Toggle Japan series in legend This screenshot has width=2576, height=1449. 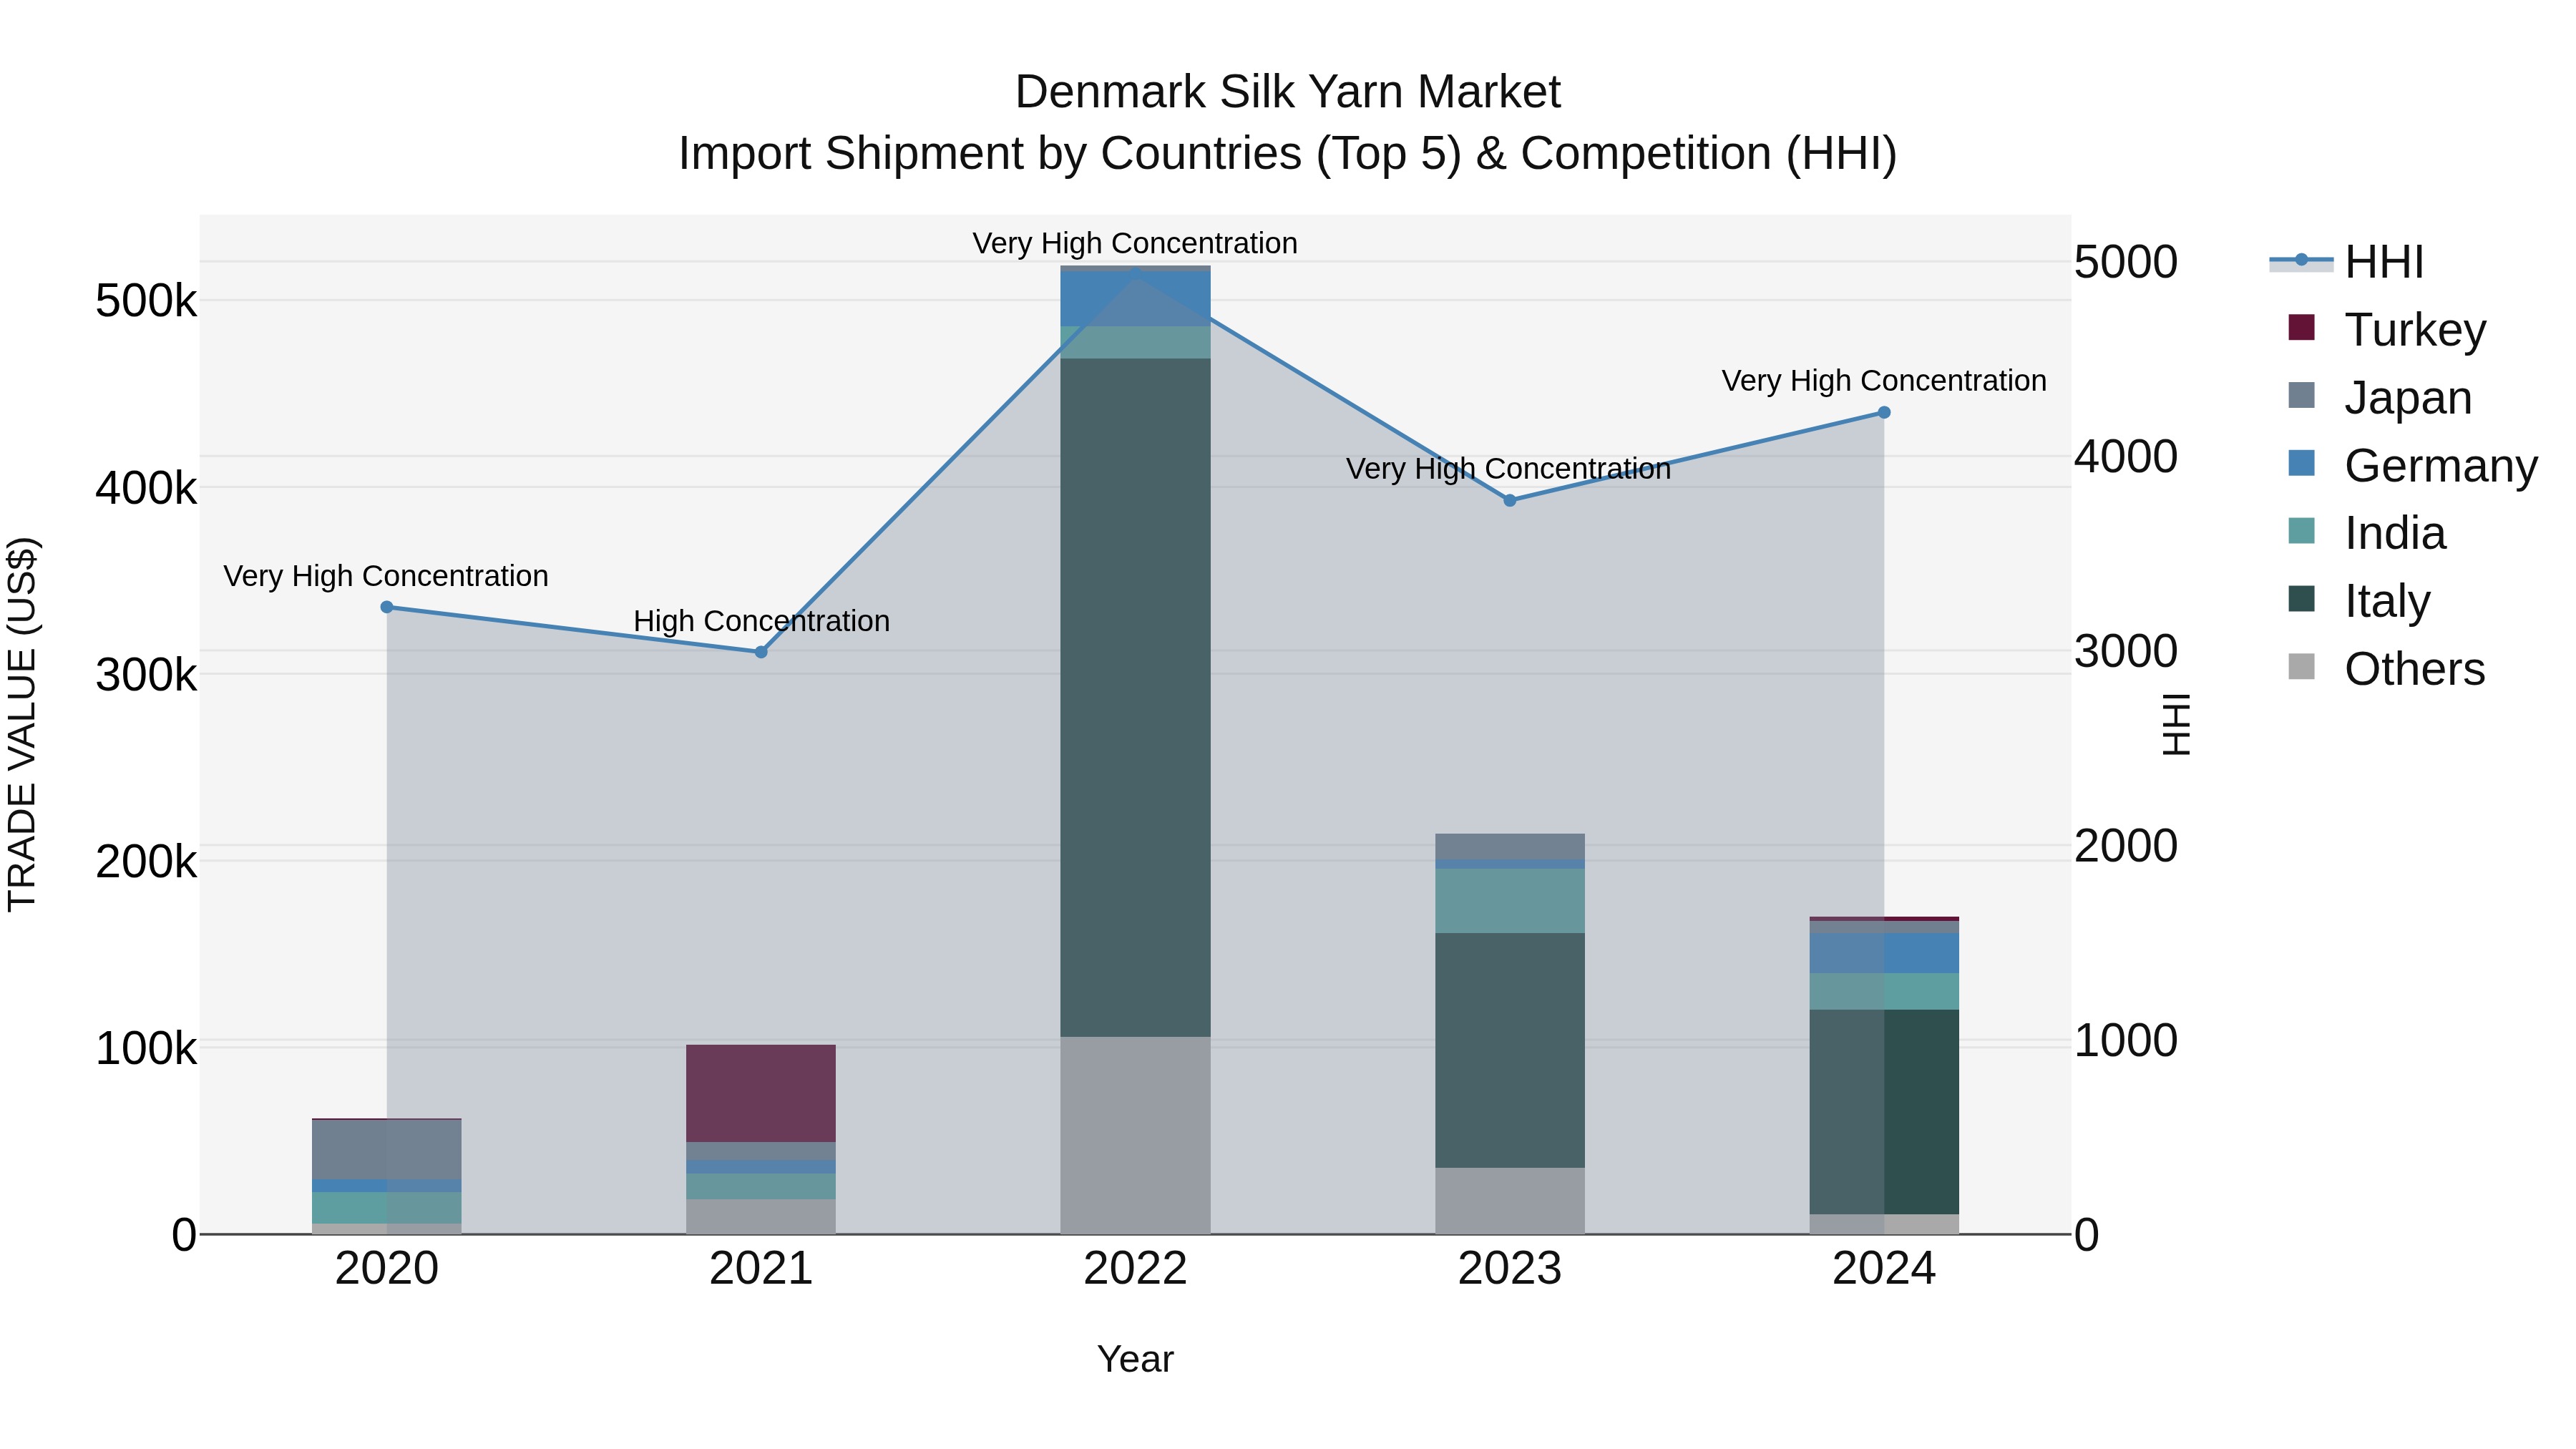pyautogui.click(x=2380, y=398)
